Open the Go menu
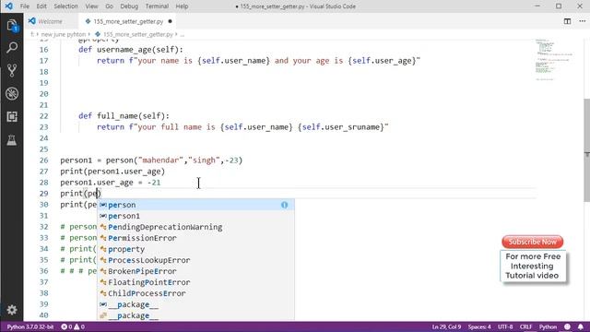Viewport: 590px width, 332px height. tap(109, 6)
